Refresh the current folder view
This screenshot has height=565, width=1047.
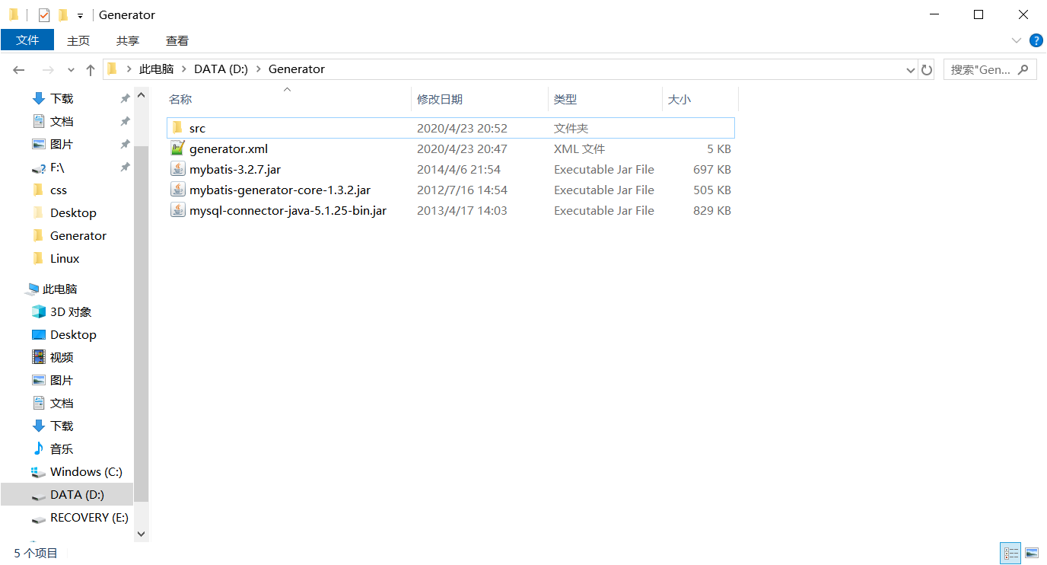click(x=926, y=69)
